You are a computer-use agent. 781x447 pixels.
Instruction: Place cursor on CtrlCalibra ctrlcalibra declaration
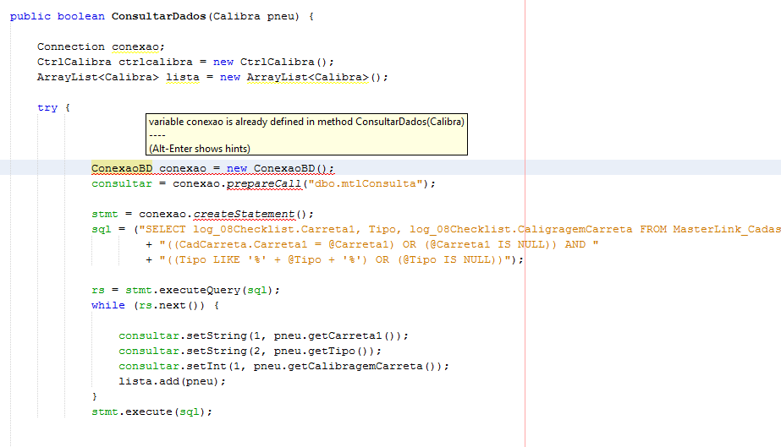pos(185,63)
